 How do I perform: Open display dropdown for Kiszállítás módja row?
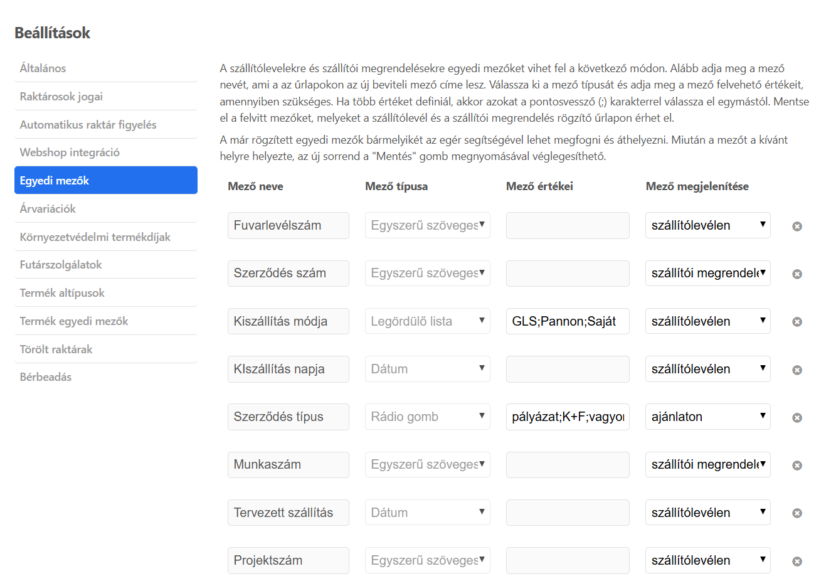(708, 321)
